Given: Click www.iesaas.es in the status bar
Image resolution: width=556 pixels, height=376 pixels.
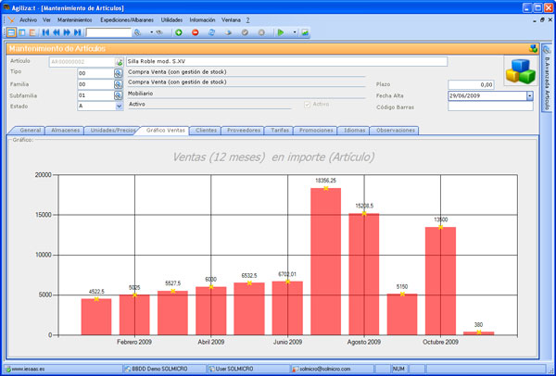Looking at the screenshot, I should point(28,369).
